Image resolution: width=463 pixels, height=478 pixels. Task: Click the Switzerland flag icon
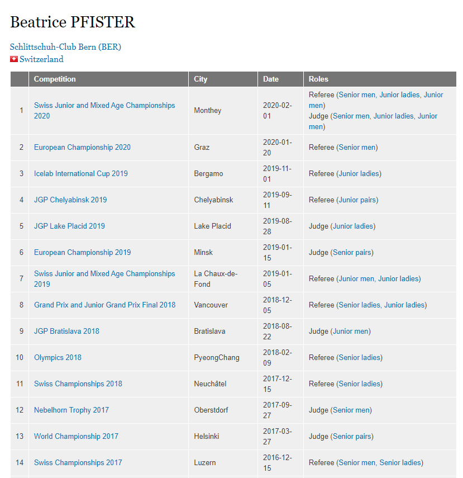coord(14,59)
